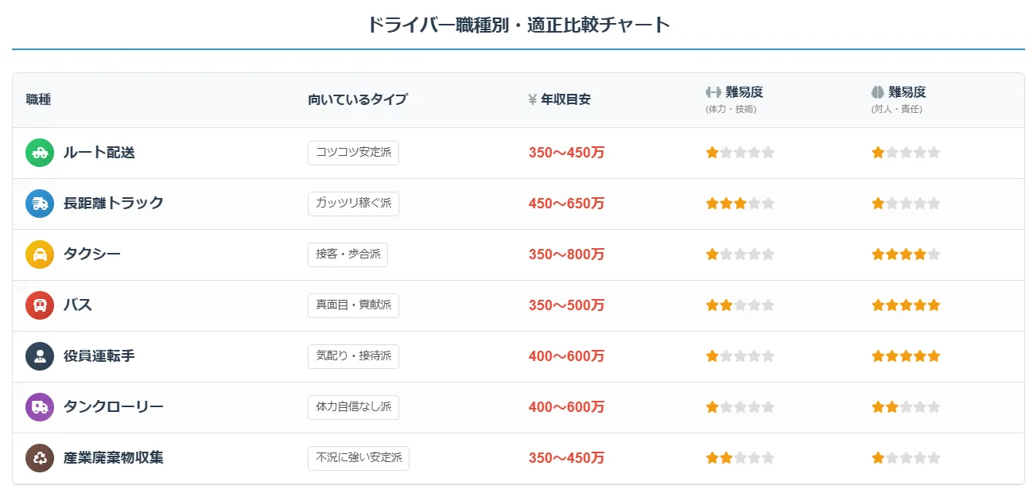Click バス two-star physical rating
The width and height of the screenshot is (1033, 501).
740,305
